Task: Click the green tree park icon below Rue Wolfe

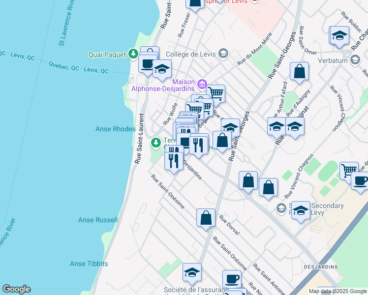Action: [156, 143]
